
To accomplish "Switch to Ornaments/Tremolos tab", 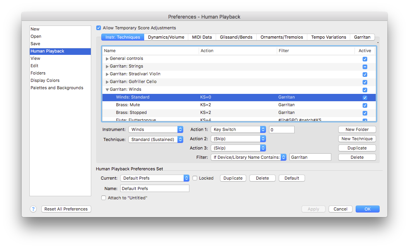I will [282, 37].
